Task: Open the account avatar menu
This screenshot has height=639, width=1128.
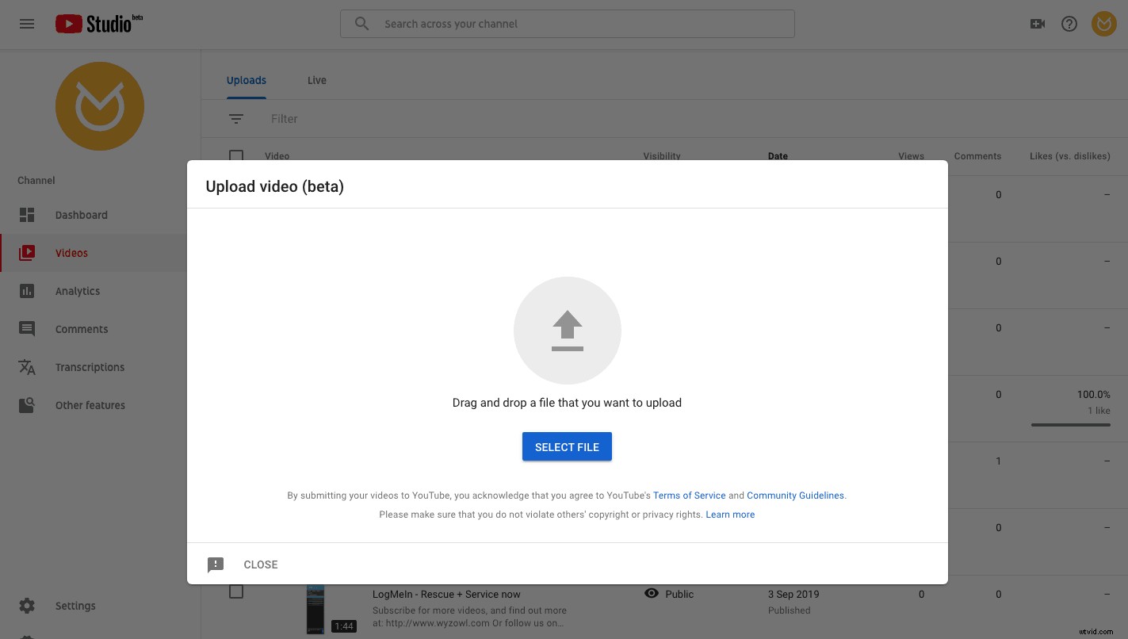Action: coord(1103,24)
